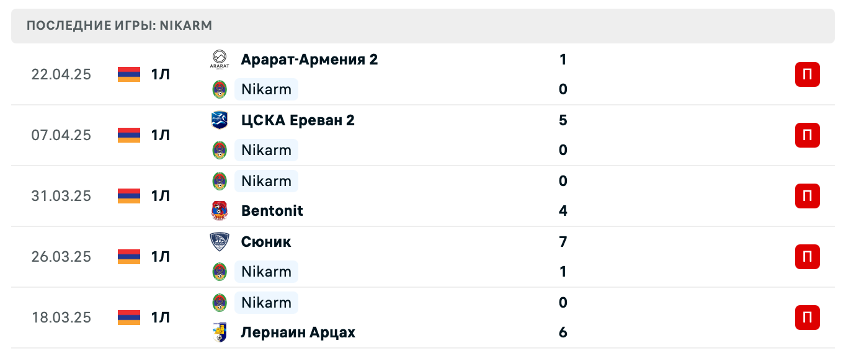Click the CSKA Yerevan 2 club logo
The height and width of the screenshot is (356, 846).
coord(220,120)
